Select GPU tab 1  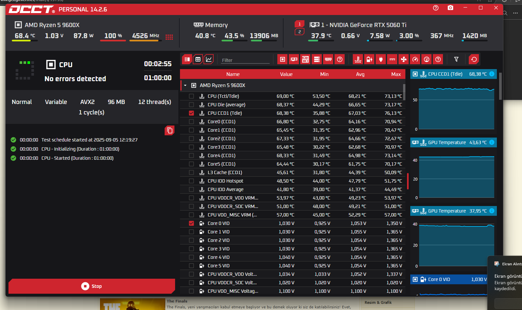coord(300,24)
